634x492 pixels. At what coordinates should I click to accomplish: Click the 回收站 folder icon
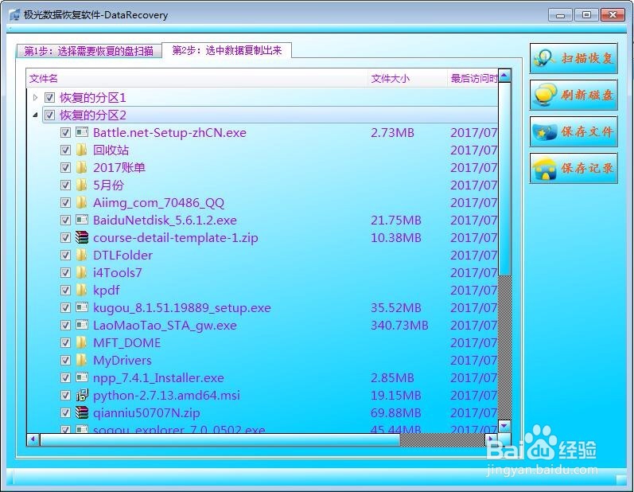82,150
